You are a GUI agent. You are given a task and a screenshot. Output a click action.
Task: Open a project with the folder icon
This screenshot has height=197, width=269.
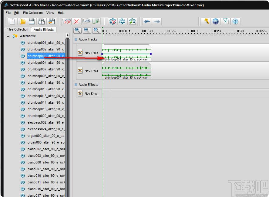click(22, 21)
